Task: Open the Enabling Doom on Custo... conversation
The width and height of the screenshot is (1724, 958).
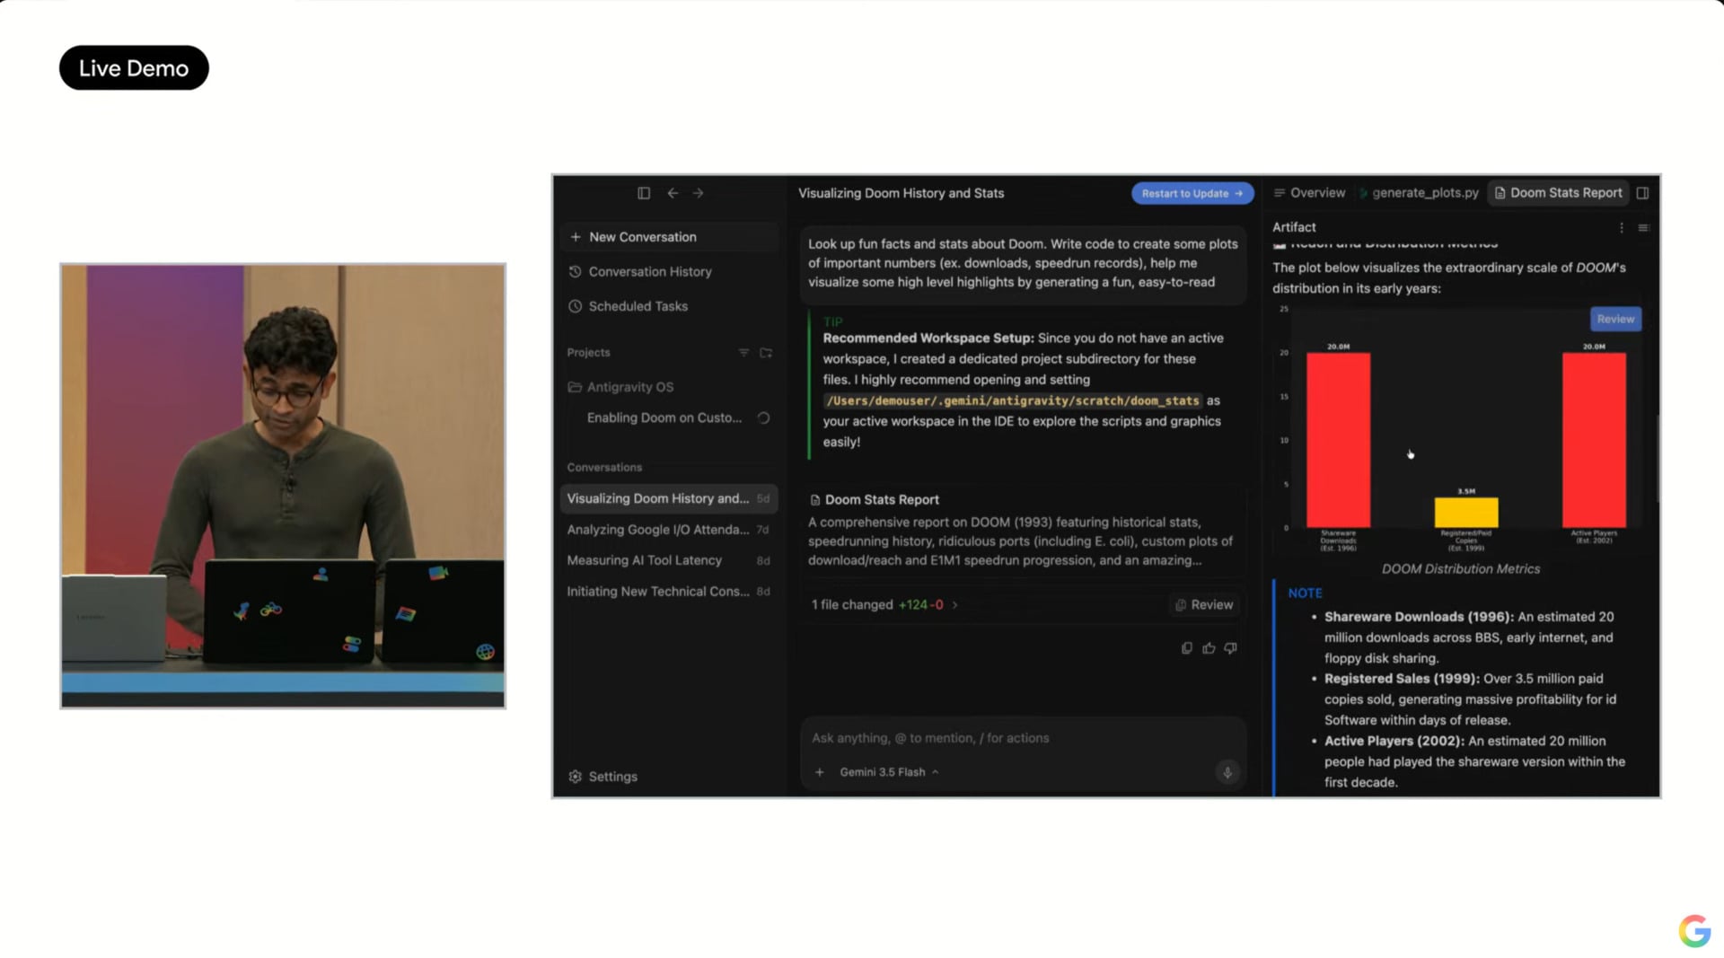Action: coord(669,417)
